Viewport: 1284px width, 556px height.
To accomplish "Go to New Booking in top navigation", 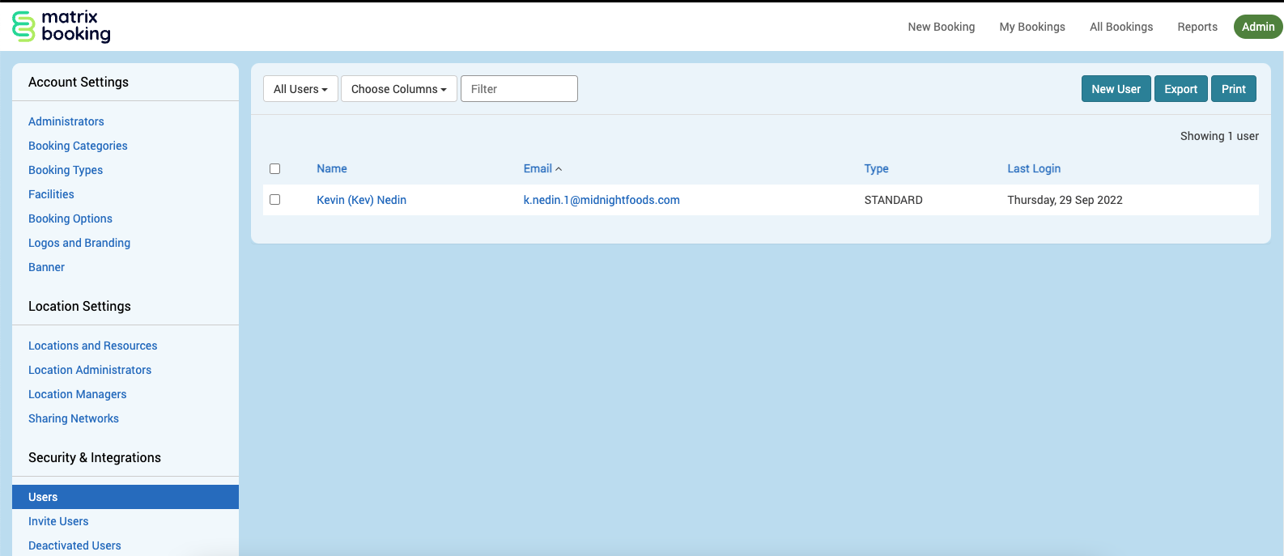I will [x=941, y=27].
